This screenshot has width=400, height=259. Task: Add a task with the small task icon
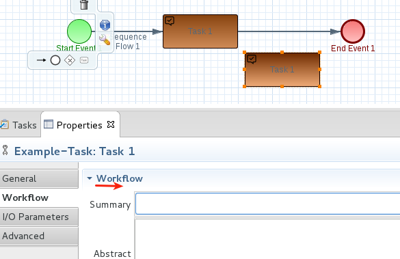84,60
